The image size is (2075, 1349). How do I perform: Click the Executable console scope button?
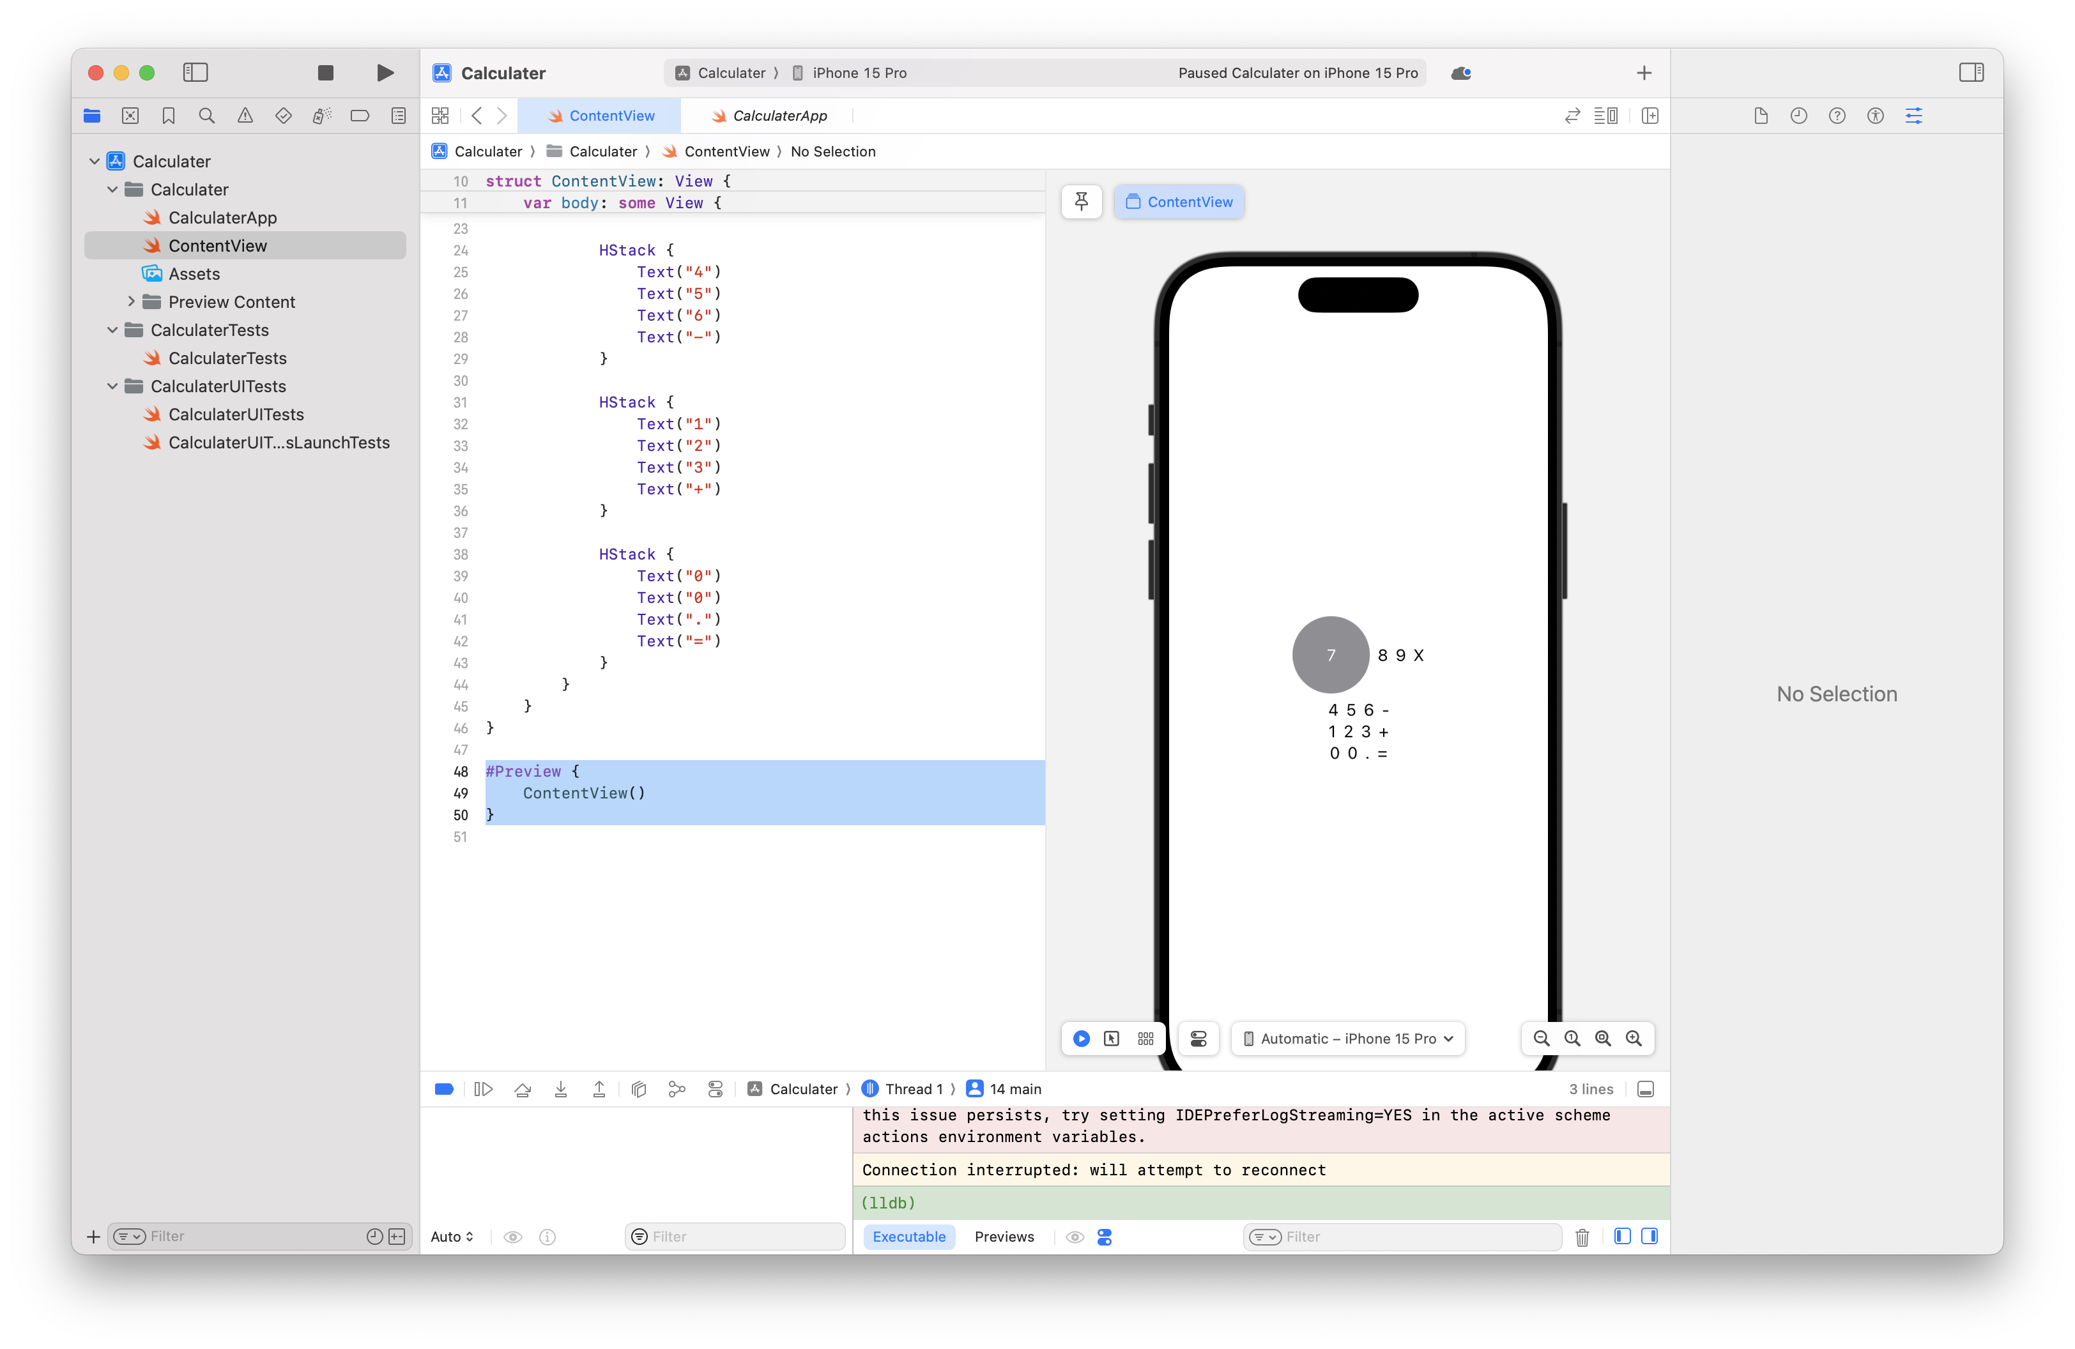[x=909, y=1237]
